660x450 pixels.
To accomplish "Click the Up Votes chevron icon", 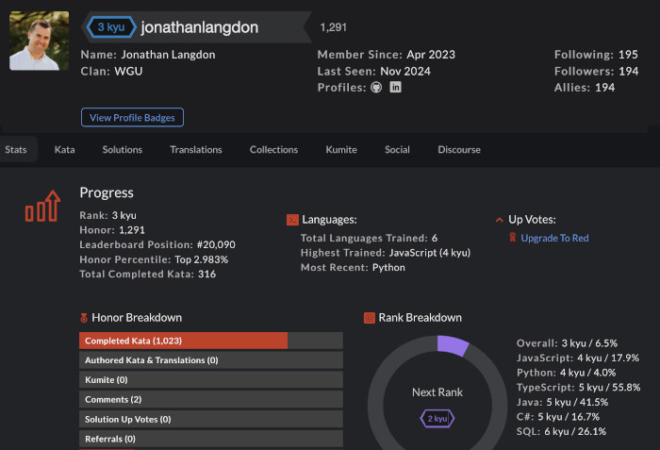I will click(499, 220).
